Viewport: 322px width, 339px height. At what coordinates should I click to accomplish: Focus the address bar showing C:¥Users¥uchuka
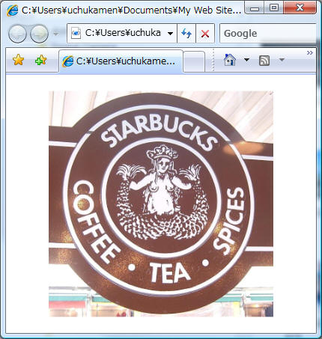122,33
